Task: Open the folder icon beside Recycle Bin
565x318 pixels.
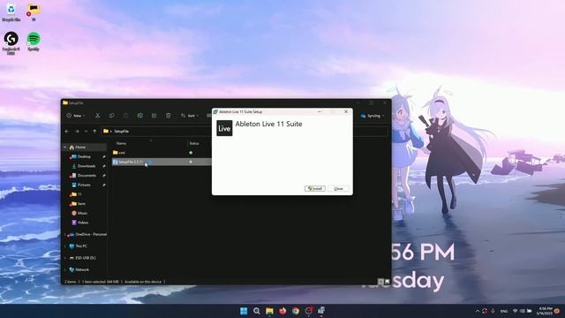Action: pyautogui.click(x=34, y=11)
